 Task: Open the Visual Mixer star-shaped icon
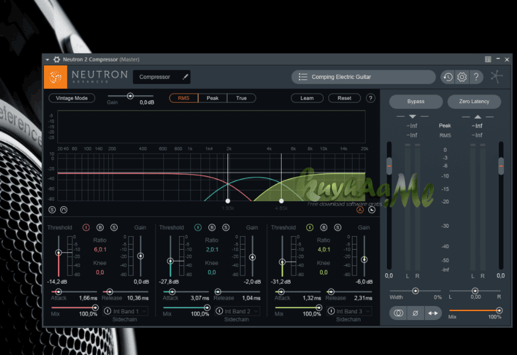496,77
